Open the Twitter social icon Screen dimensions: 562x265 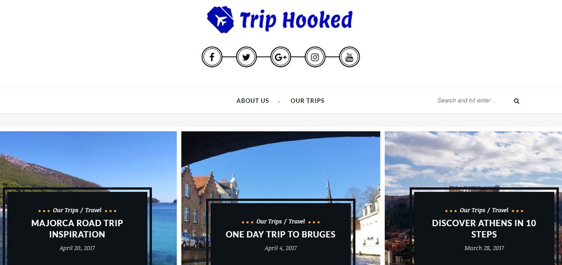pos(246,57)
